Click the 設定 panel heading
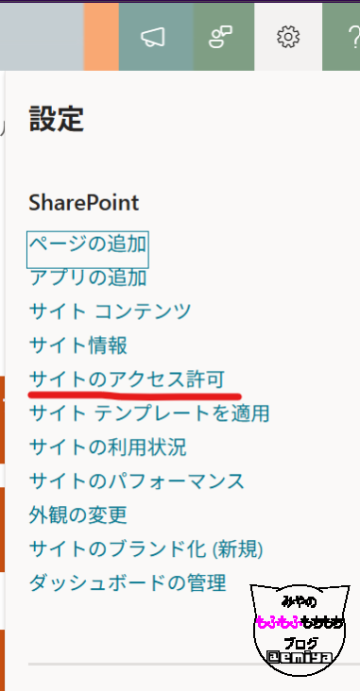Viewport: 360px width, 691px height. pyautogui.click(x=57, y=119)
